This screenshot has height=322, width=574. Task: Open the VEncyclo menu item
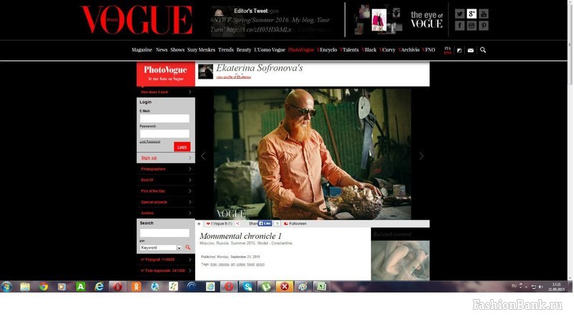327,49
